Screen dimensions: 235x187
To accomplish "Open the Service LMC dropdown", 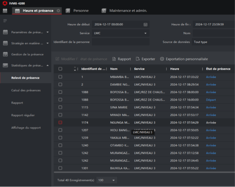I will [121, 33].
